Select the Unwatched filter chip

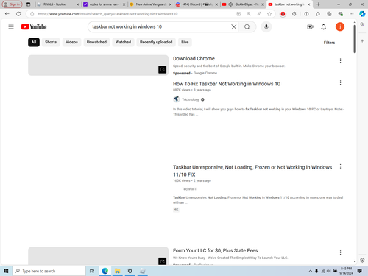click(96, 42)
